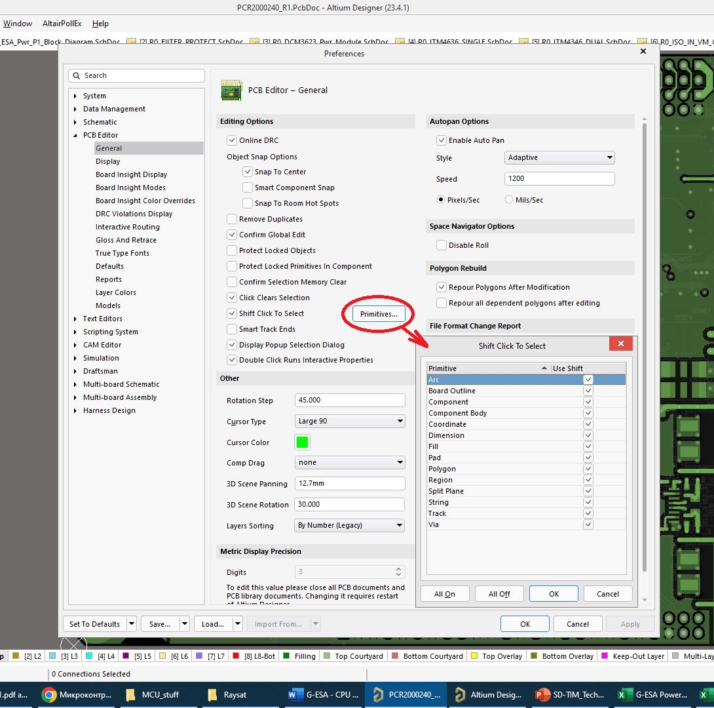The width and height of the screenshot is (714, 708).
Task: Close the Shift Click To Select dialog
Action: click(x=620, y=344)
